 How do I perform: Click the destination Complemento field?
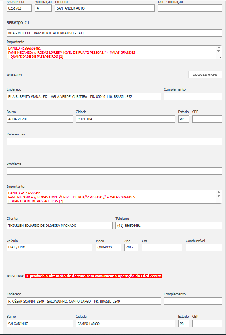(193, 301)
